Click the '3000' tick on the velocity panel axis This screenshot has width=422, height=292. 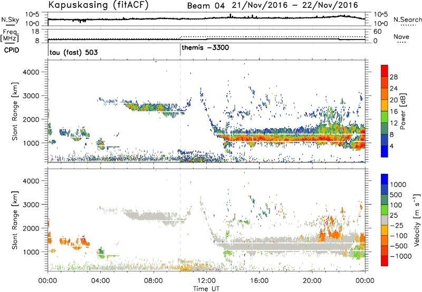tap(31, 205)
